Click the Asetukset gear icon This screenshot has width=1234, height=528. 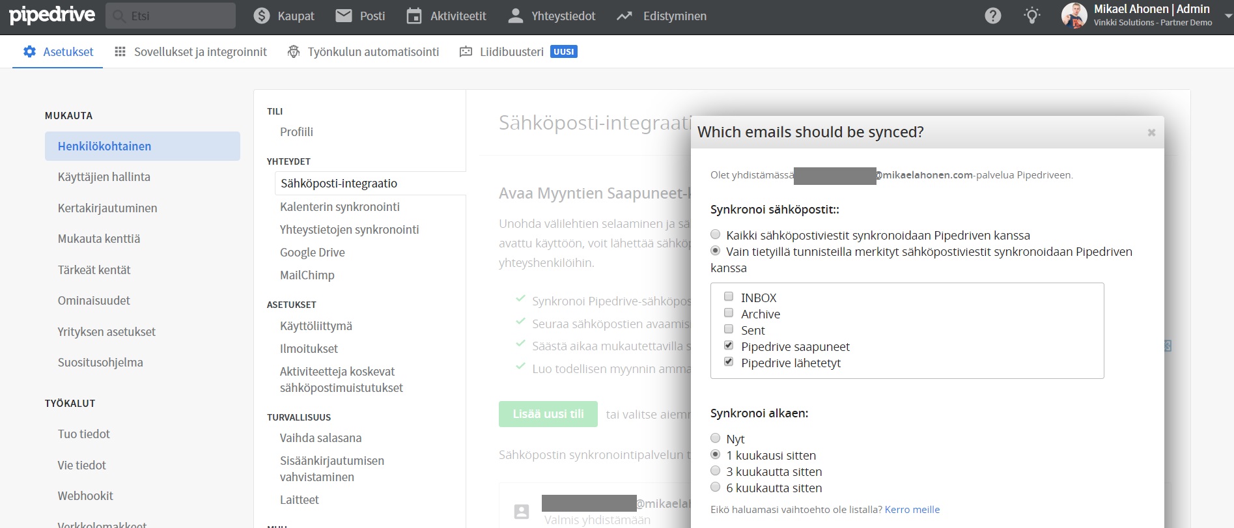pos(29,51)
